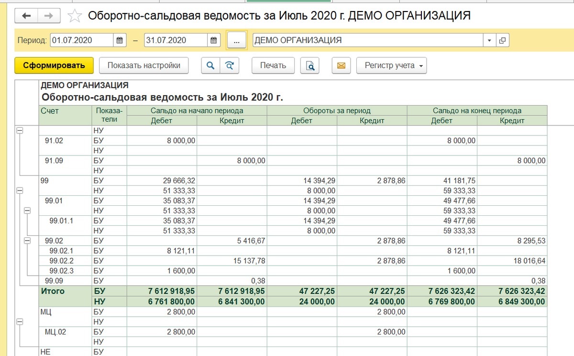Image resolution: width=574 pixels, height=356 pixels.
Task: Click the Печать button
Action: click(273, 66)
